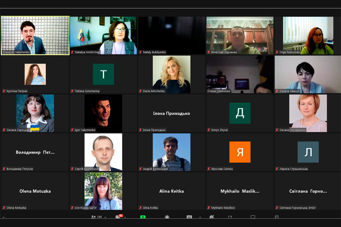The width and height of the screenshot is (341, 227).
Task: Click muted mic icon beside Daria Minchenko
Action: pos(141,91)
